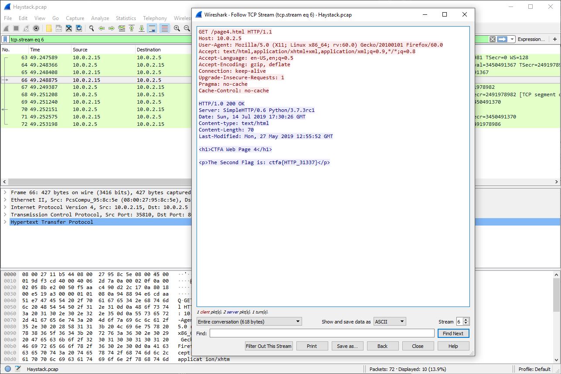Click Filter Out This Stream button
The width and height of the screenshot is (561, 374).
[x=269, y=346]
